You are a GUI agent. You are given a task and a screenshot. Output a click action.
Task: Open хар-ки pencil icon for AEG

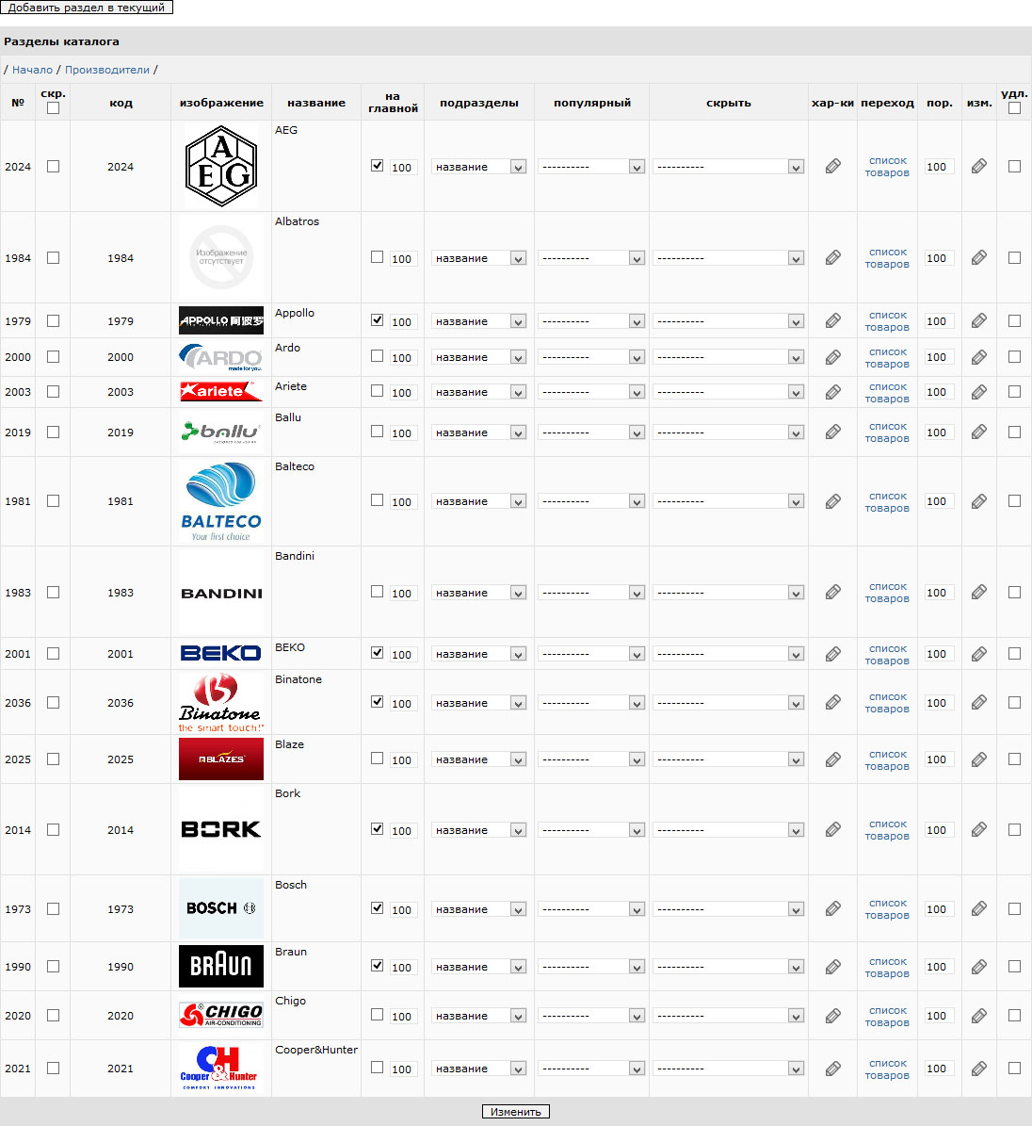[832, 167]
